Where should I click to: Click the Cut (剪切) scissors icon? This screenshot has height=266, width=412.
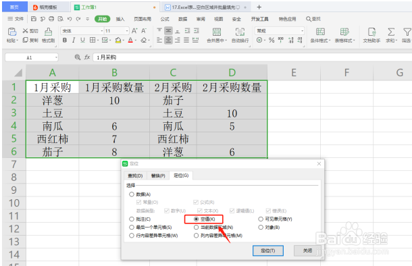(x=25, y=31)
